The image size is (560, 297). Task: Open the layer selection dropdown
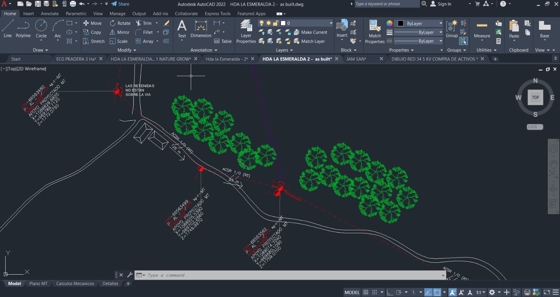coord(331,23)
